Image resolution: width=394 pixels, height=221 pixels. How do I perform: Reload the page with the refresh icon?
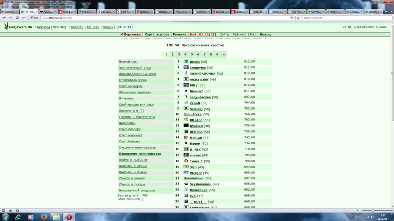click(x=17, y=18)
